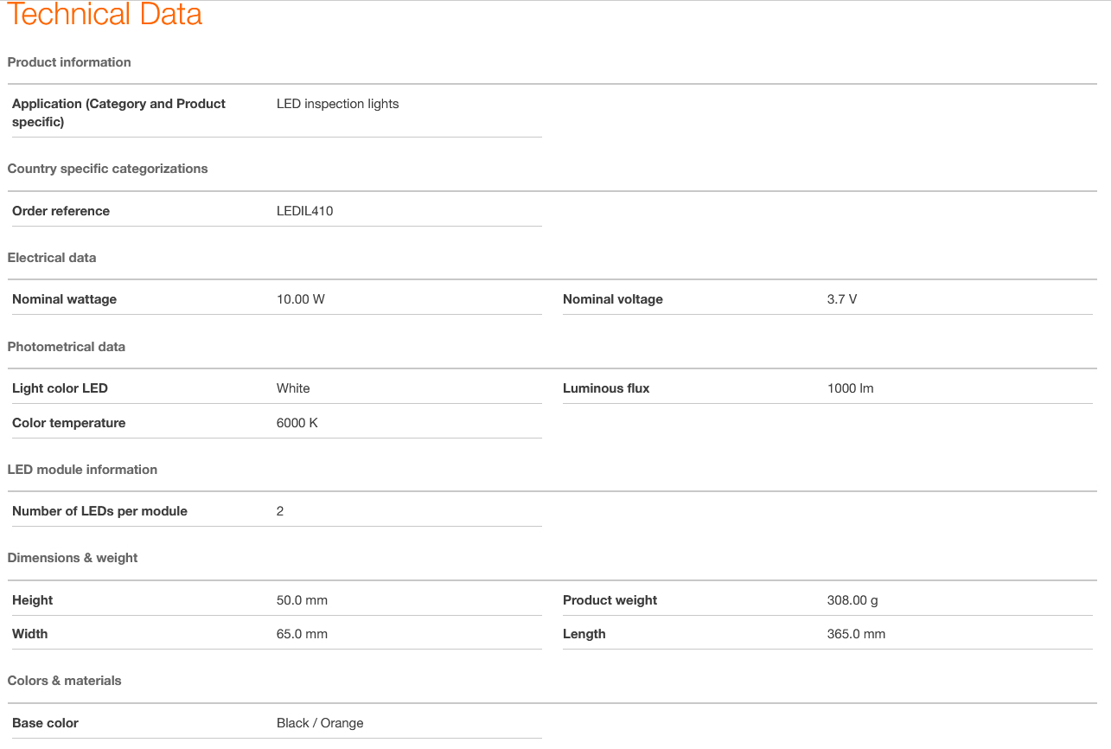The height and width of the screenshot is (749, 1111).
Task: Click the 1000 lm luminous flux value
Action: [851, 388]
